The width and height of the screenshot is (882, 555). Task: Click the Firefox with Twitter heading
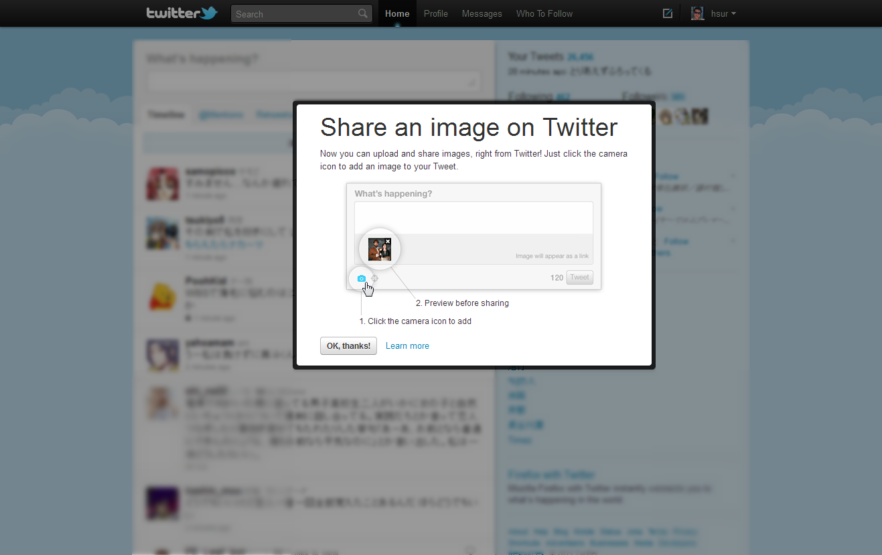pos(551,475)
